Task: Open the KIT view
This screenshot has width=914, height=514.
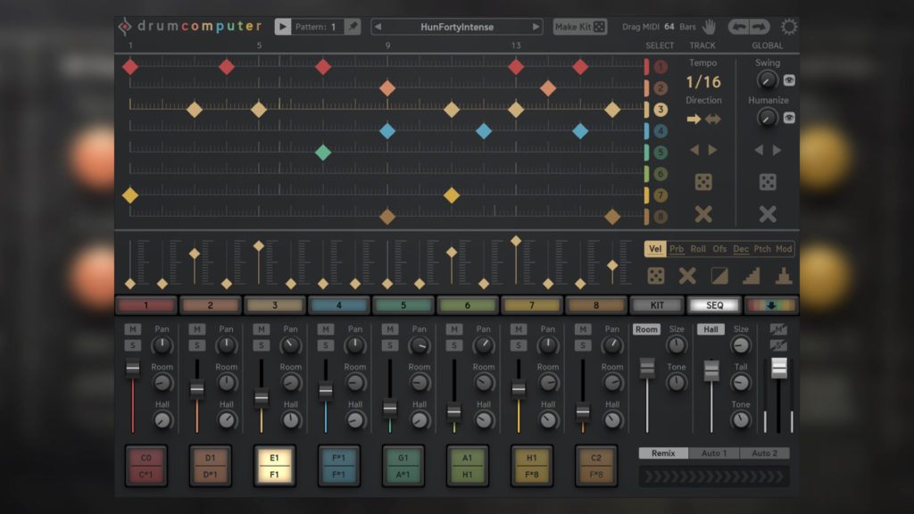Action: (657, 305)
